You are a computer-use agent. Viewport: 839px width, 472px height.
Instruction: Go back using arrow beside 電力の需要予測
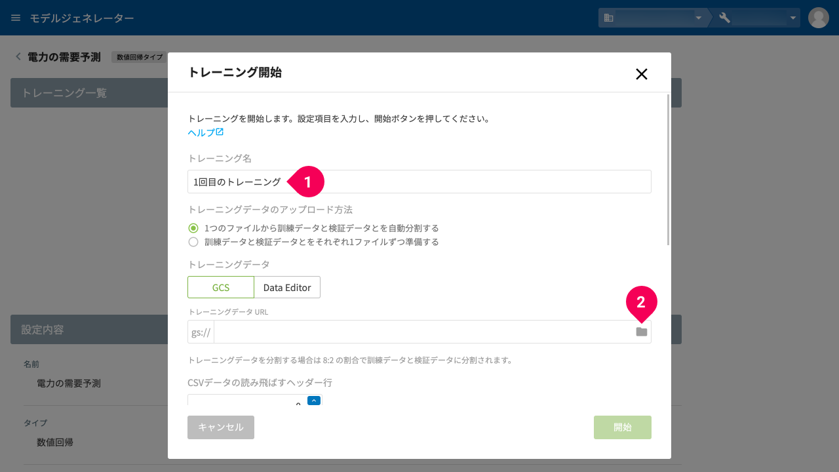point(18,56)
